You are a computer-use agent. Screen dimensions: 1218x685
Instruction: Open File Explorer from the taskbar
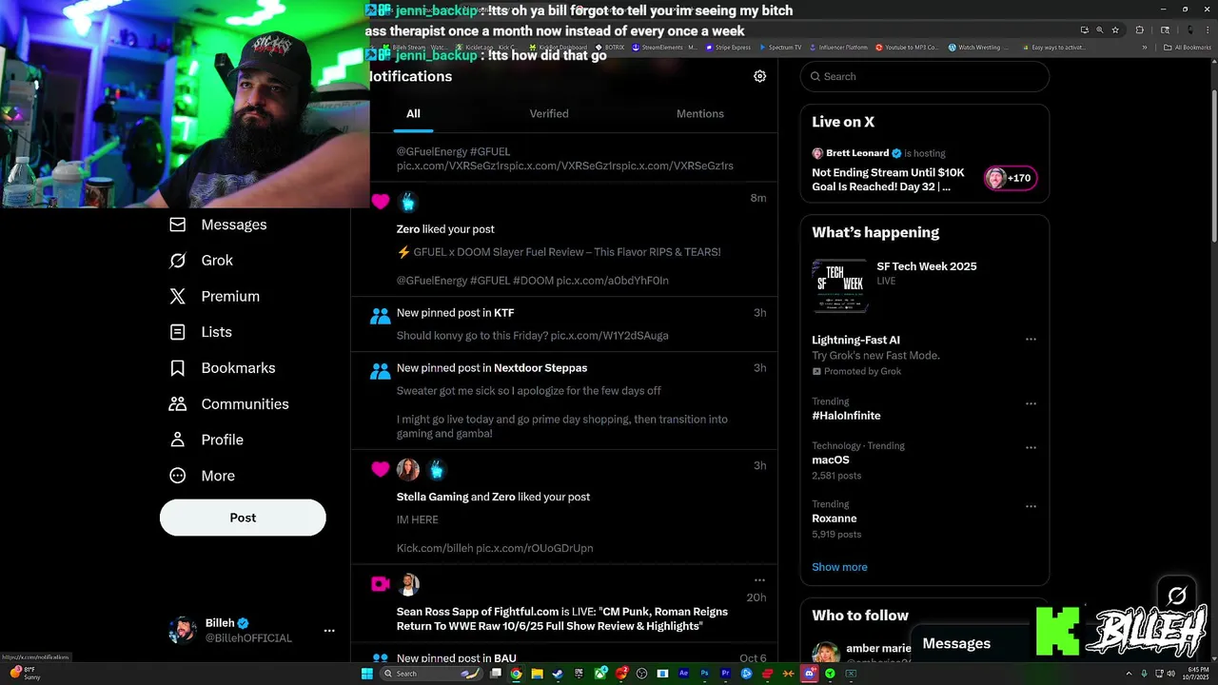(538, 674)
